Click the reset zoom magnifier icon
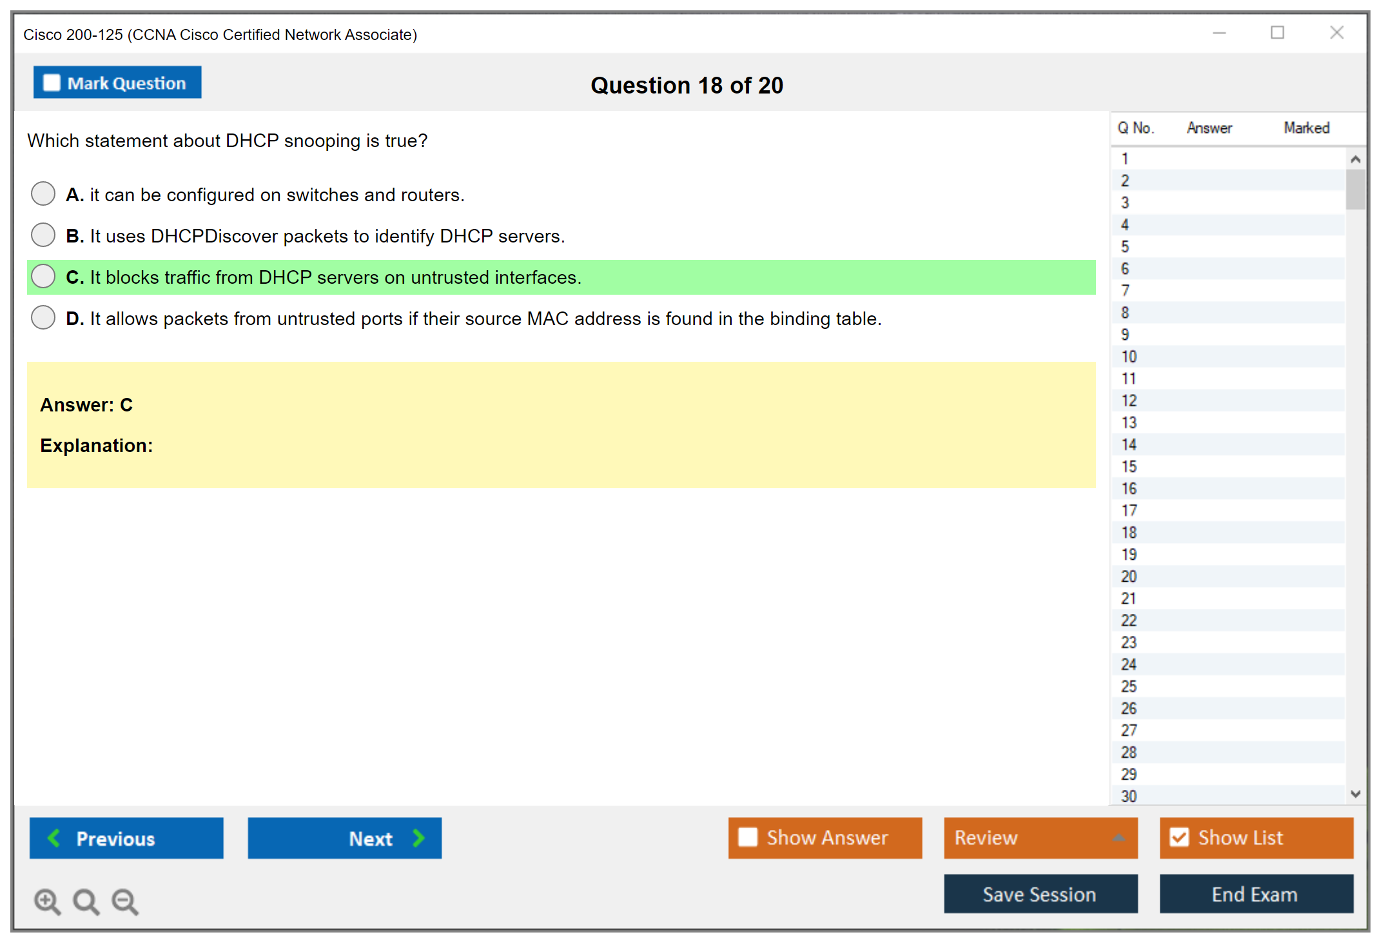The height and width of the screenshot is (948, 1386). (x=86, y=901)
